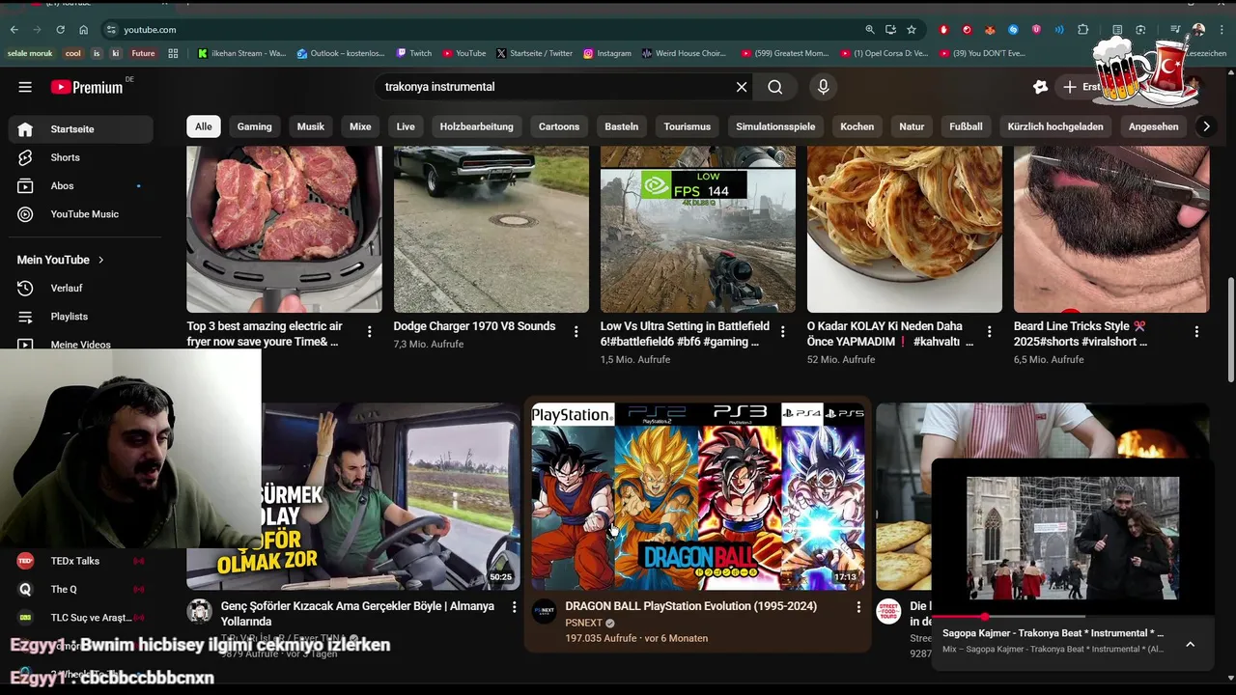Show more filter chips with the arrow
1236x695 pixels.
tap(1206, 126)
